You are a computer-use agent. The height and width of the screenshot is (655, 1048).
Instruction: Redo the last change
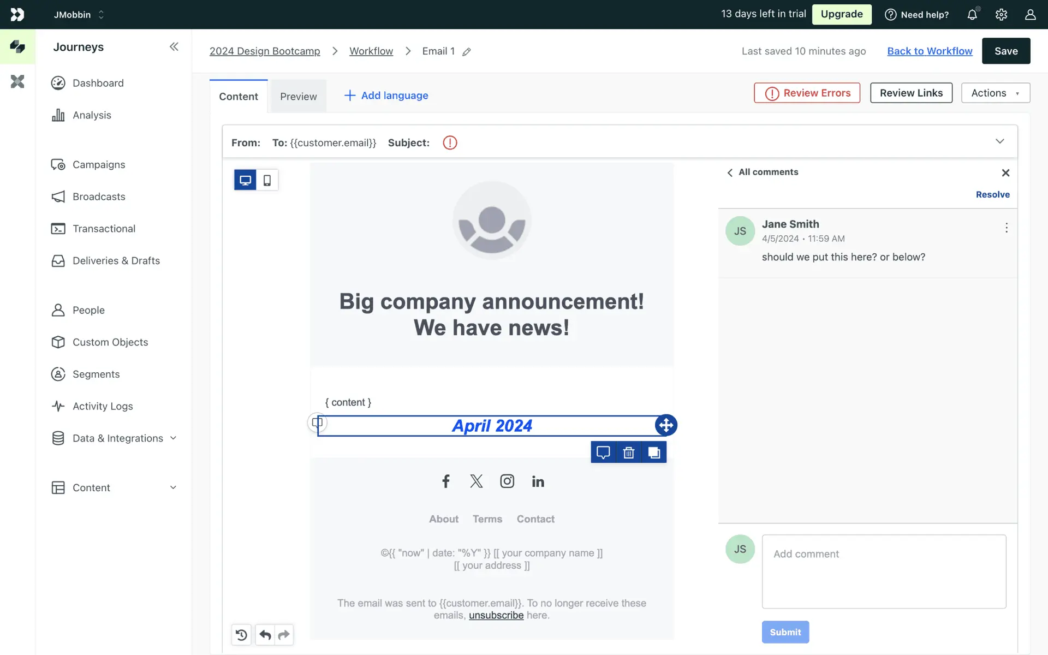(x=283, y=635)
